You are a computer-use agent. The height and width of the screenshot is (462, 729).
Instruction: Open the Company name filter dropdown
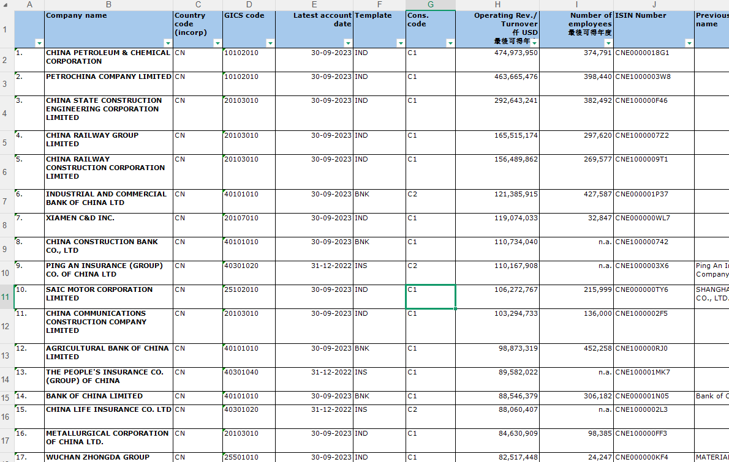coord(168,43)
